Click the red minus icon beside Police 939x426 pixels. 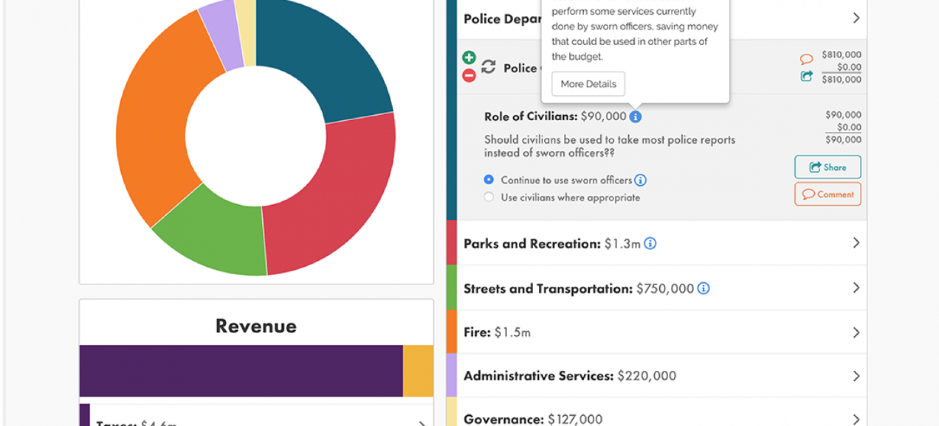tap(469, 76)
